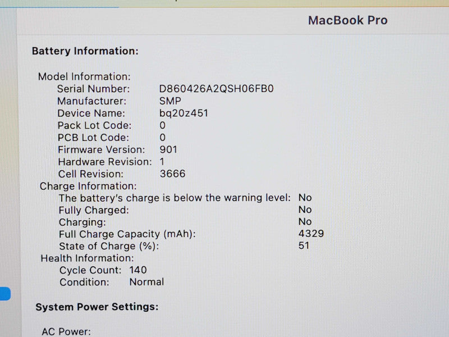
Task: Click the blue highlighted sidebar selection
Action: [5, 294]
